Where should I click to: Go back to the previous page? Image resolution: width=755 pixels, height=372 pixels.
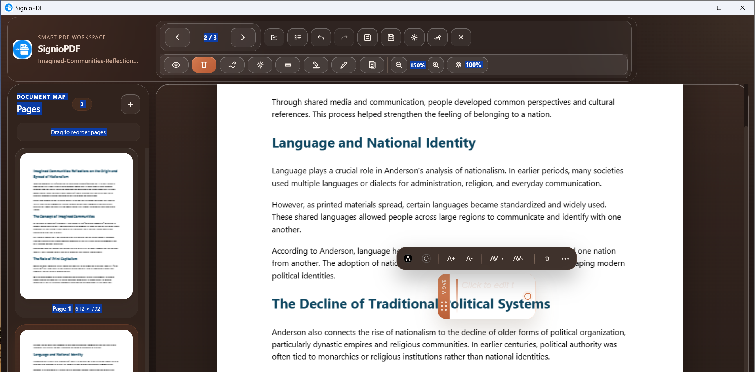point(177,37)
